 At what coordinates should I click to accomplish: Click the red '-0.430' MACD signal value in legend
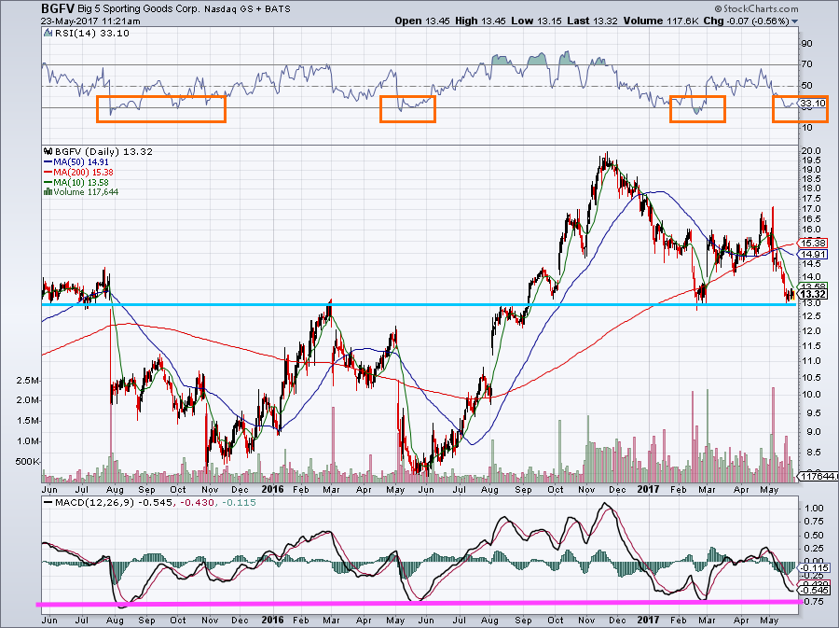click(196, 503)
